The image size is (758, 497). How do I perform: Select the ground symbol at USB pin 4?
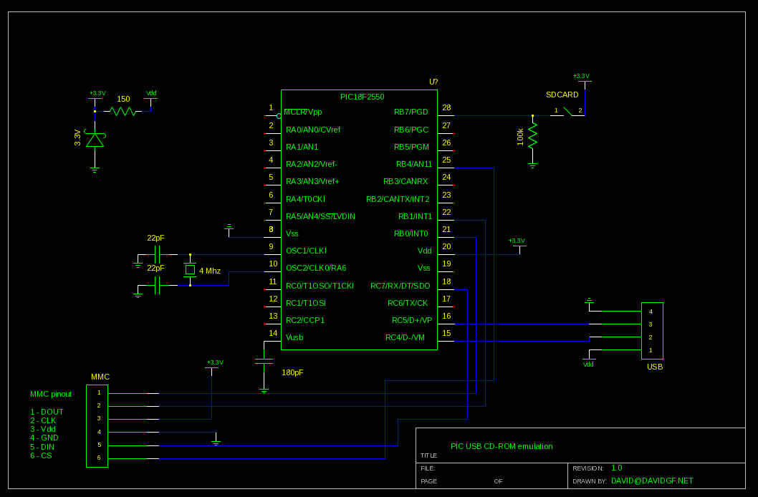[590, 301]
